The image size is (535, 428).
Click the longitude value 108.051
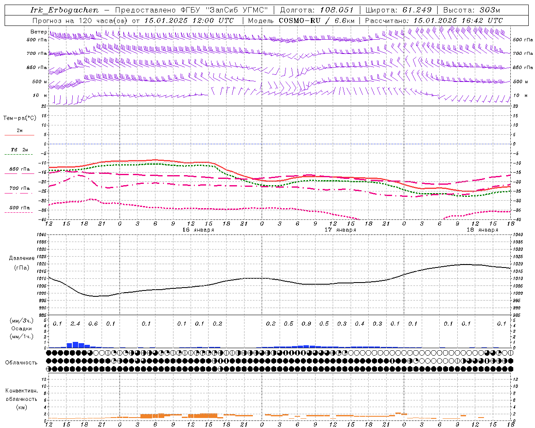pos(337,10)
